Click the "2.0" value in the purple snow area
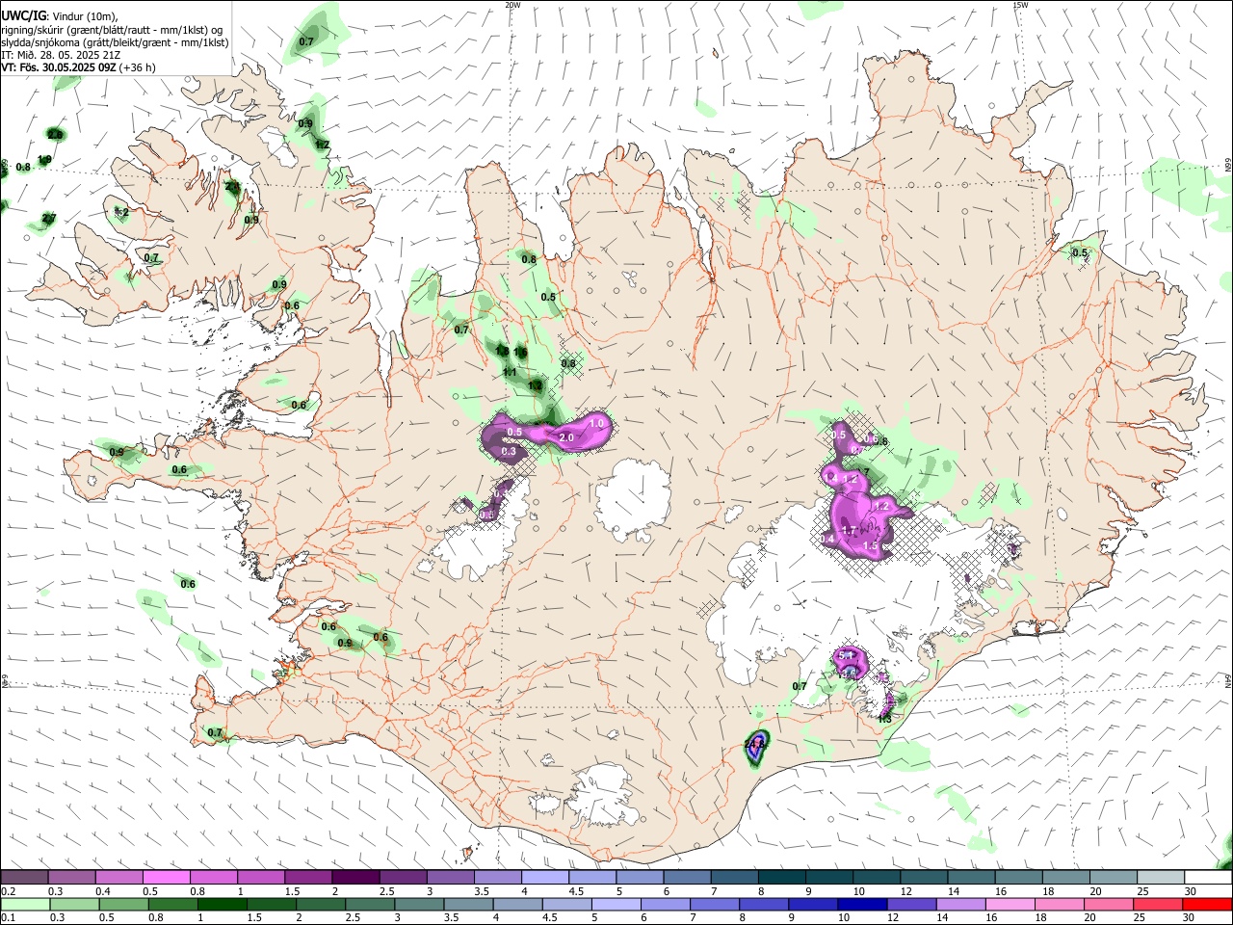1233x925 pixels. (x=566, y=437)
